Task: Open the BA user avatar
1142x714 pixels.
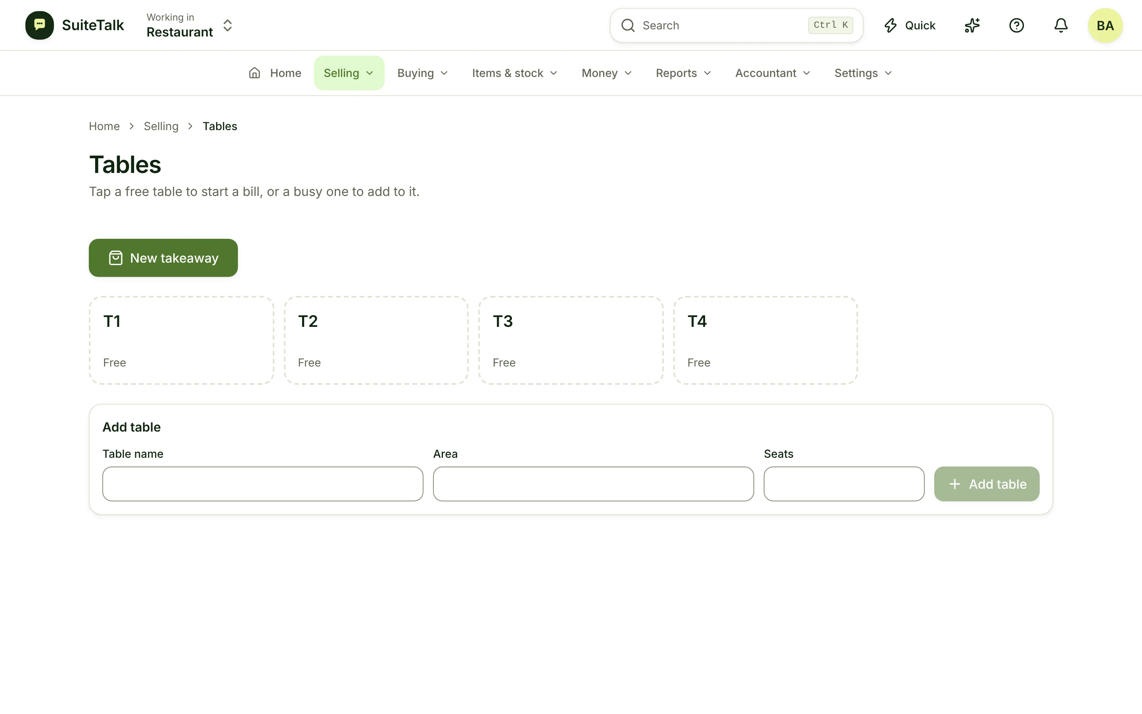Action: [x=1105, y=25]
